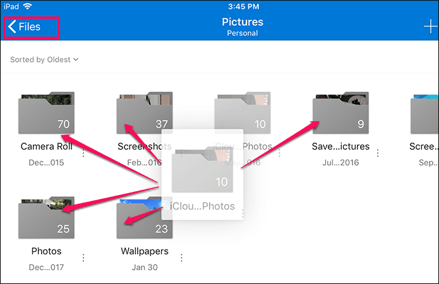Screen dimensions: 439x284
Task: Click the back chevron arrow icon
Action: (12, 27)
